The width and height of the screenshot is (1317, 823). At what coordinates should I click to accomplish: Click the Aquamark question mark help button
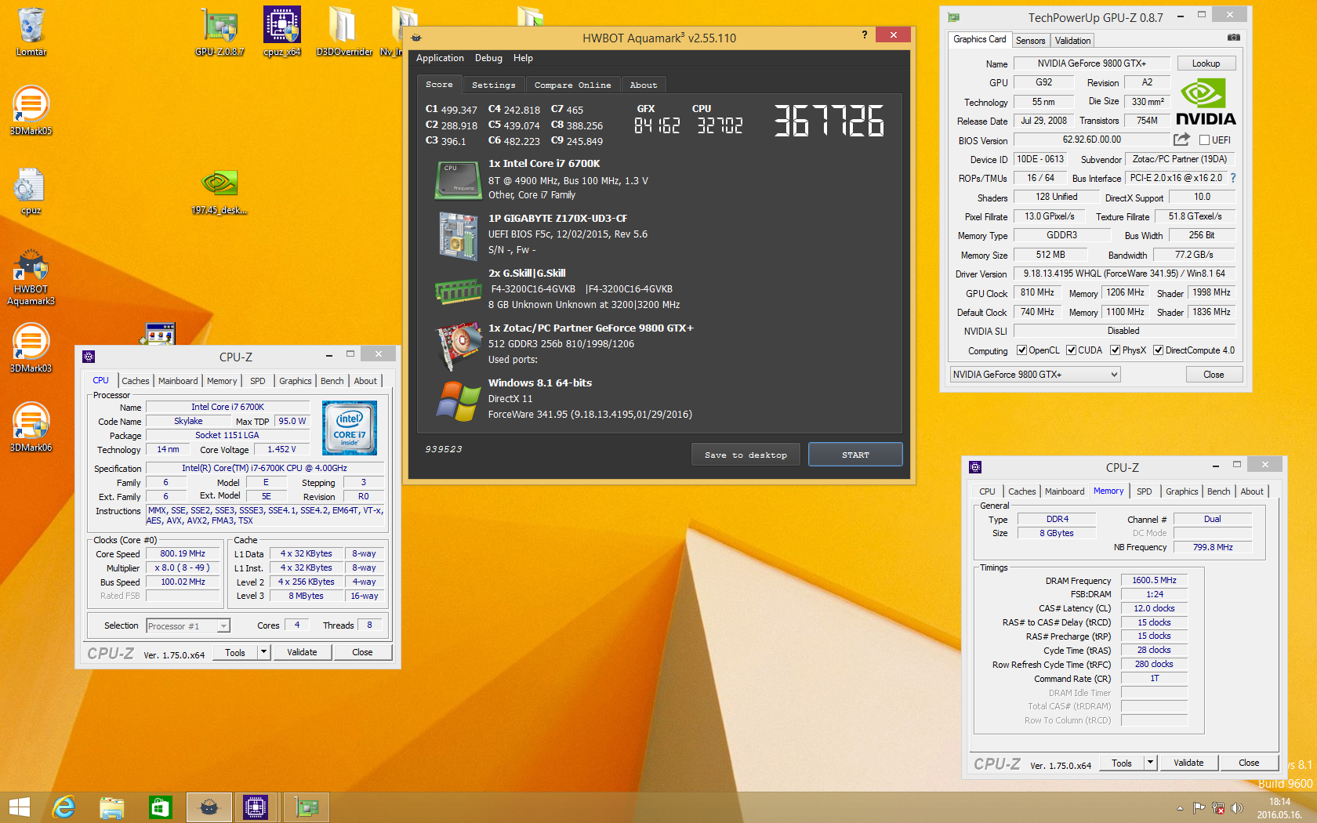pyautogui.click(x=864, y=34)
